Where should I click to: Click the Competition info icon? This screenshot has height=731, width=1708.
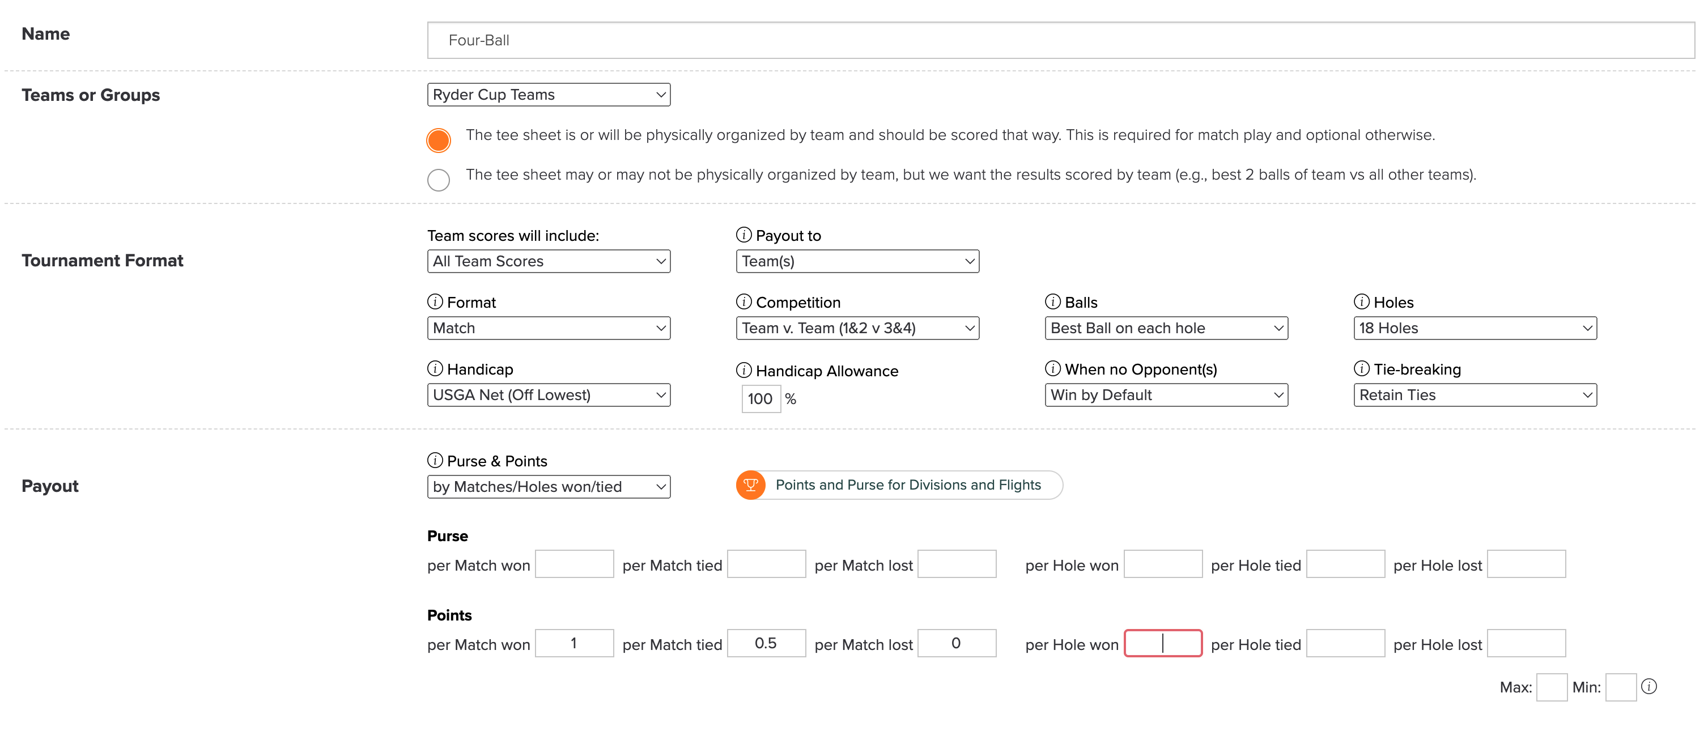pos(743,301)
